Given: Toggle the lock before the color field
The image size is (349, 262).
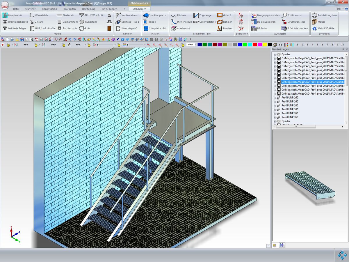Looking at the screenshot, I should point(183,45).
